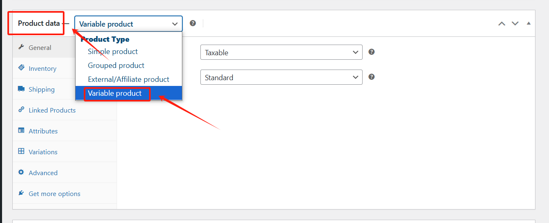Select Variable product in the list
549x223 pixels.
click(115, 93)
